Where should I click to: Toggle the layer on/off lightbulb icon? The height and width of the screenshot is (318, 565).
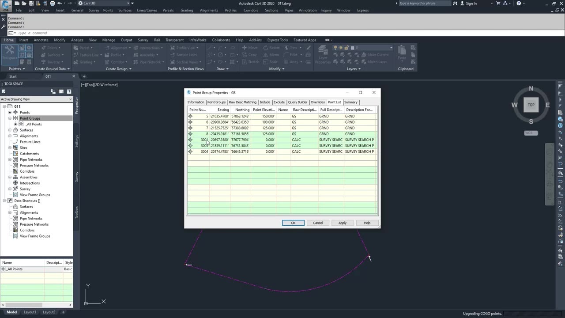pos(335,48)
